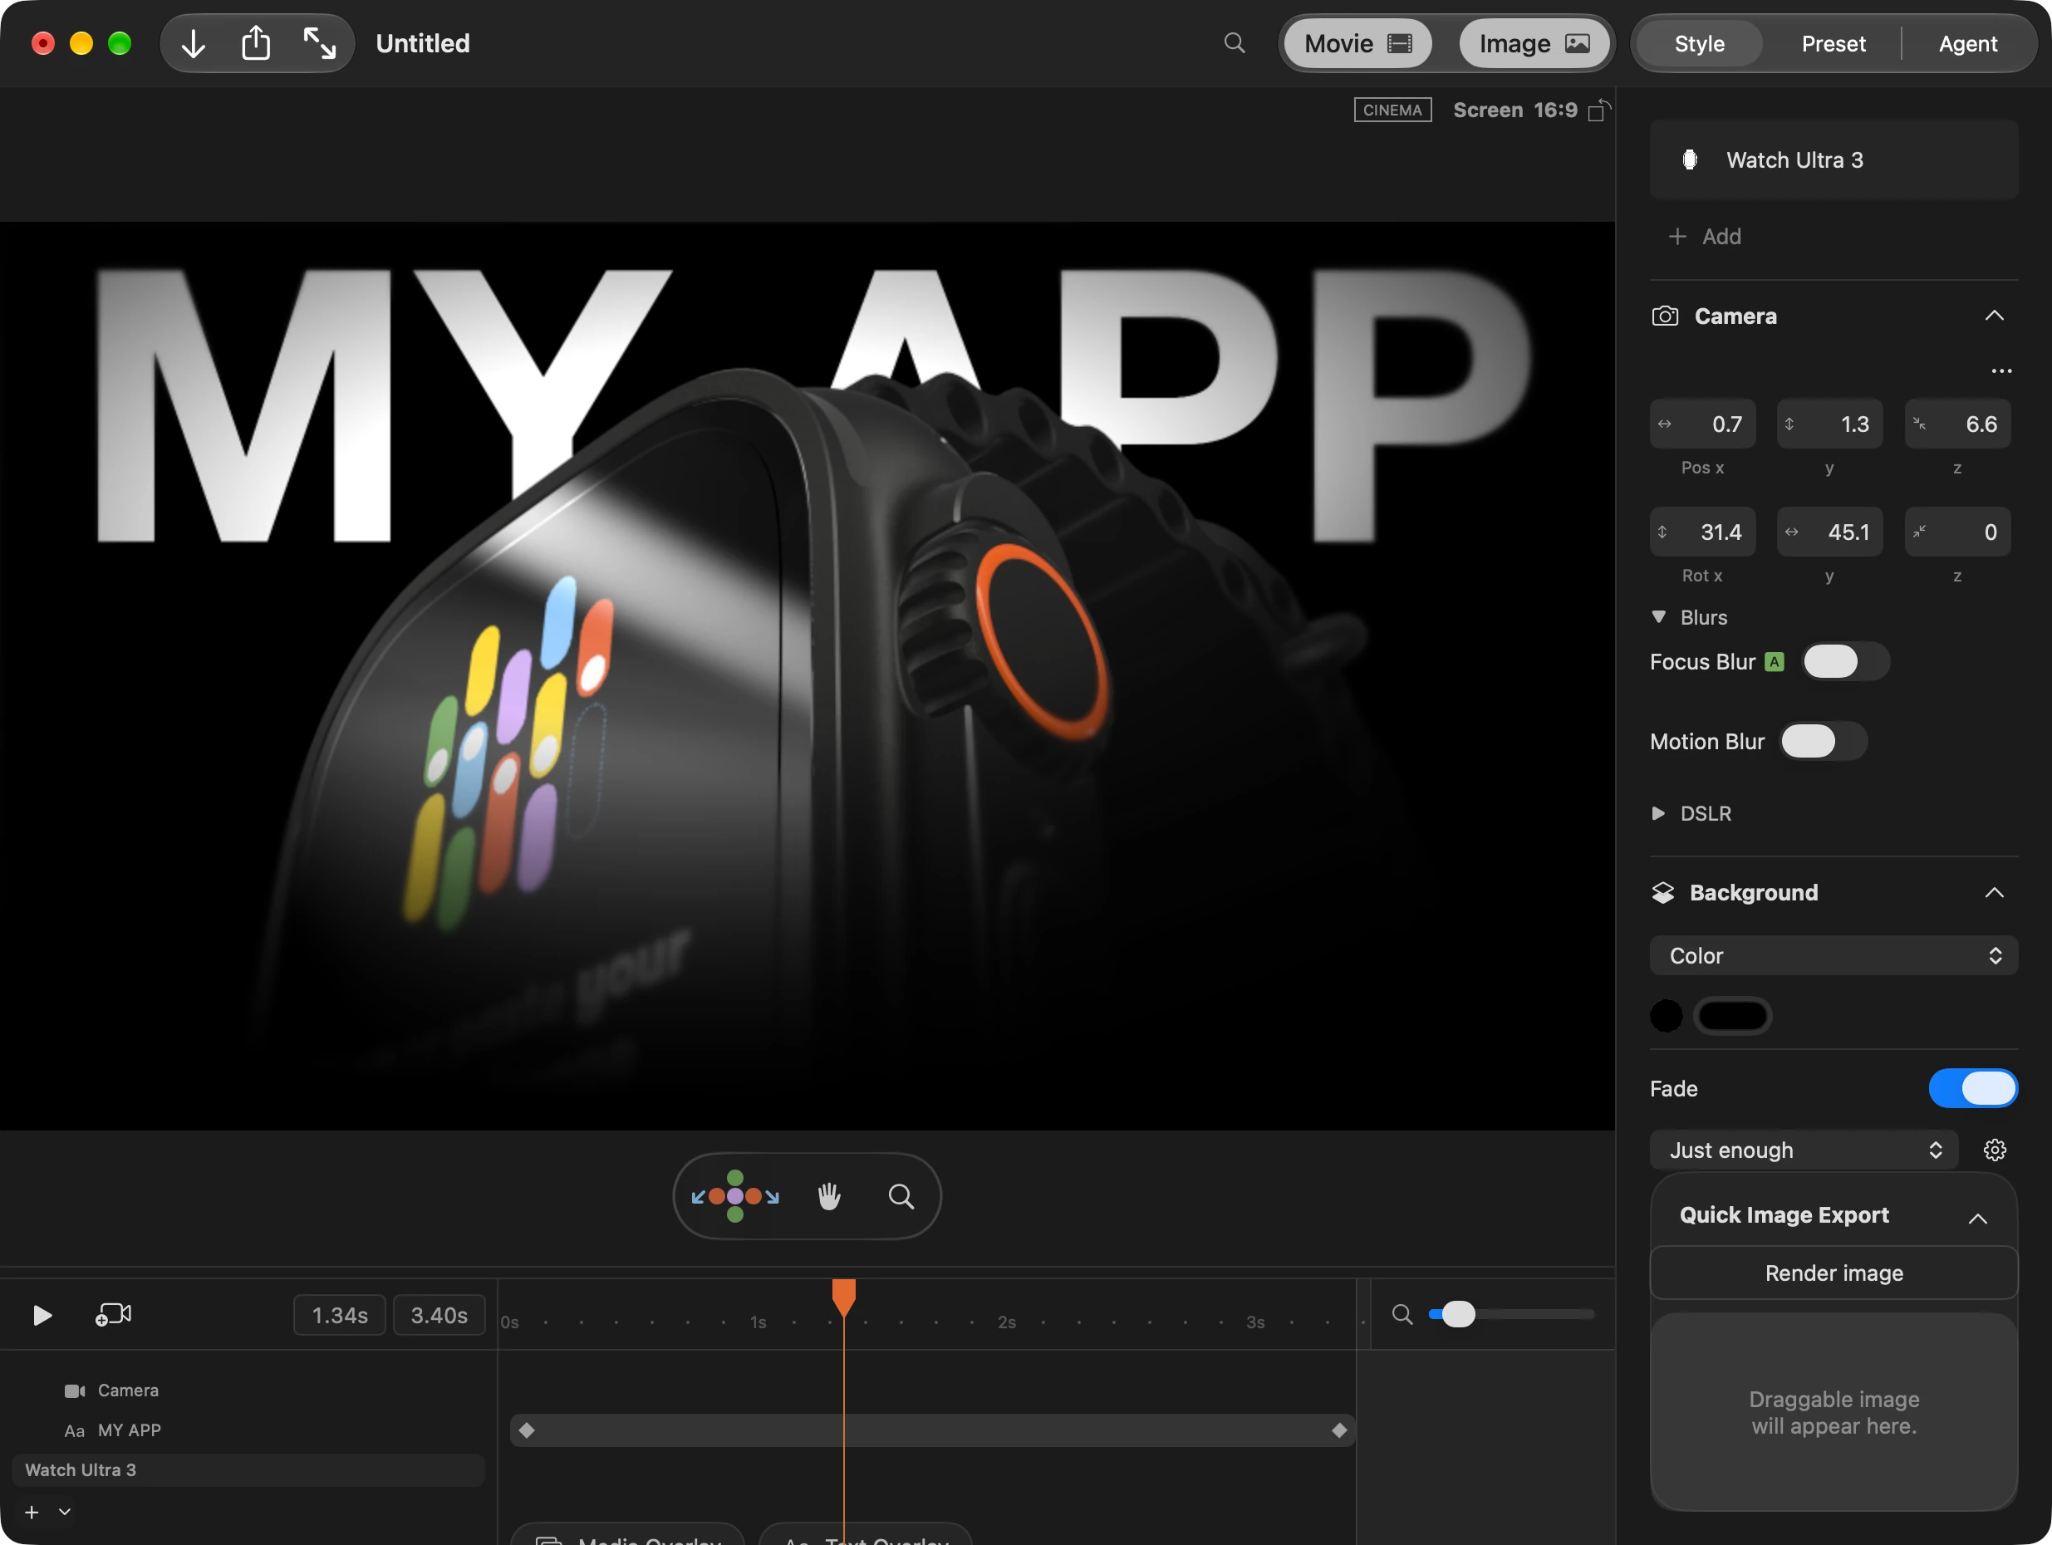This screenshot has width=2052, height=1545.
Task: Collapse the Camera section chevron
Action: coord(1994,316)
